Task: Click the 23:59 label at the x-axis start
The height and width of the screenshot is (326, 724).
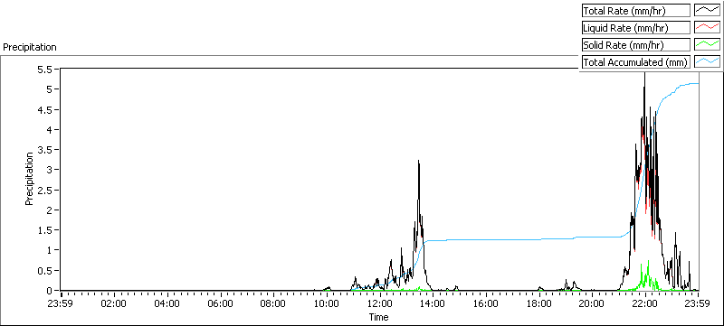Action: pyautogui.click(x=61, y=303)
